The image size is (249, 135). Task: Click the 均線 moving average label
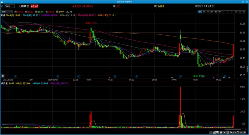[x=3, y=15]
